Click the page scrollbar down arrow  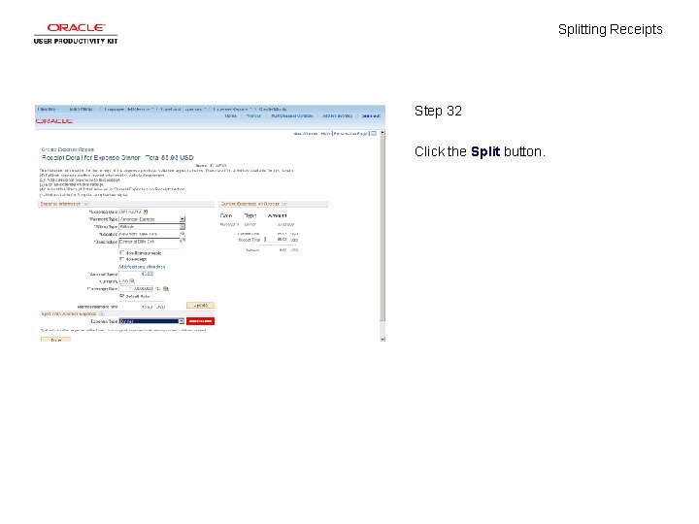coord(383,339)
